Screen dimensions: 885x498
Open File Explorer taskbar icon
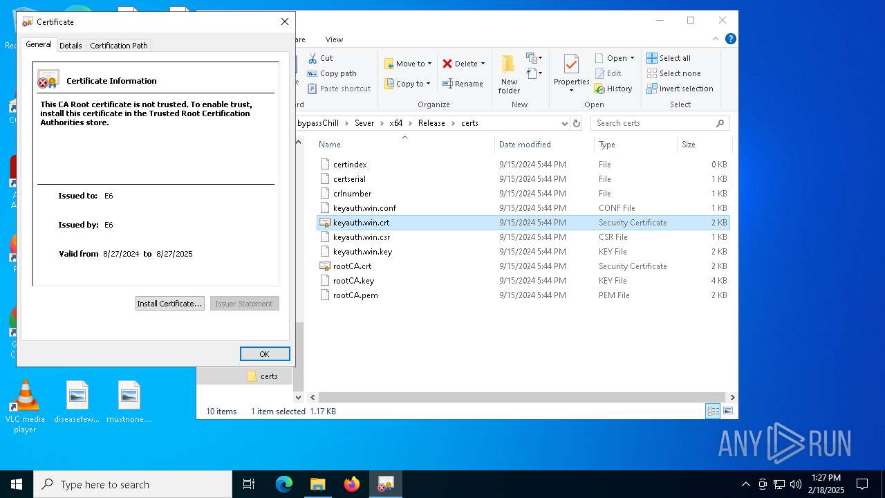click(318, 484)
